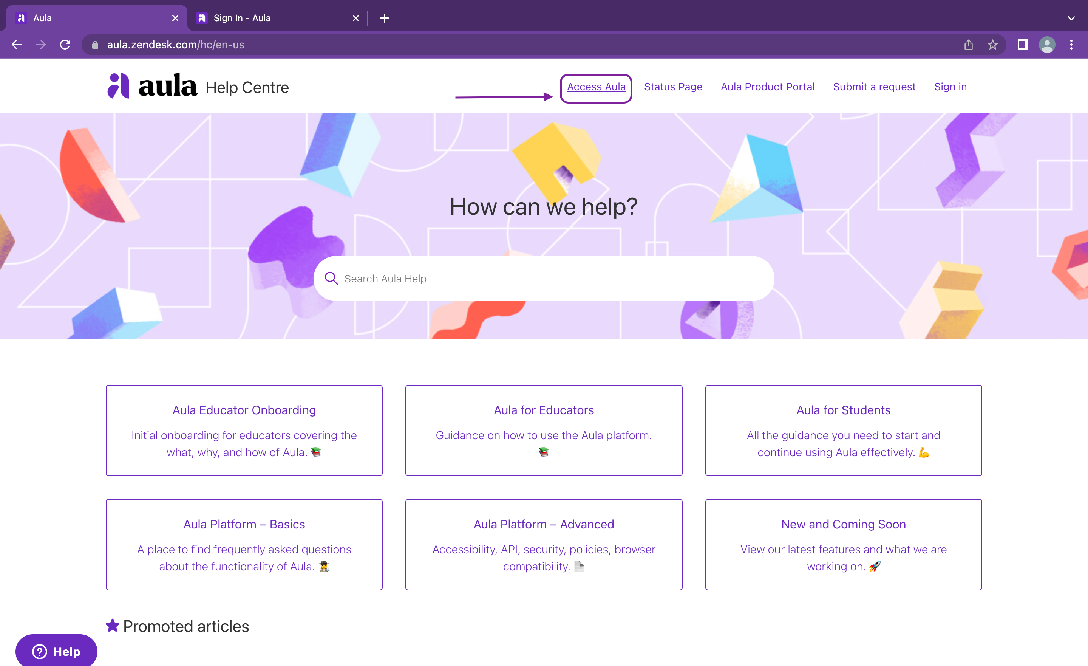Close the Sign In - Aula tab
This screenshot has width=1088, height=666.
[356, 18]
